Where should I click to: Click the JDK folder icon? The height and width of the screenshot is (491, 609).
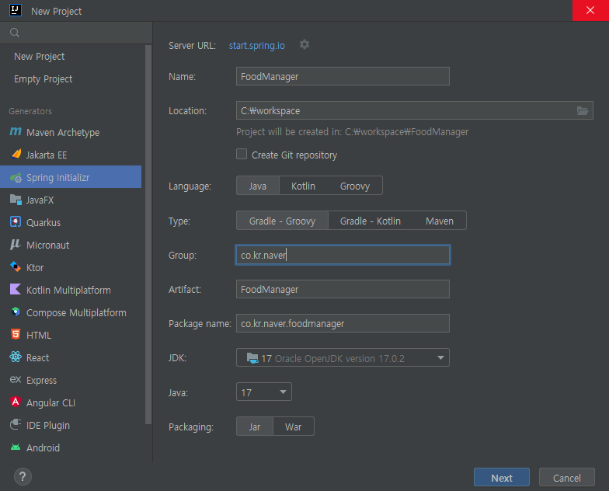pos(252,357)
